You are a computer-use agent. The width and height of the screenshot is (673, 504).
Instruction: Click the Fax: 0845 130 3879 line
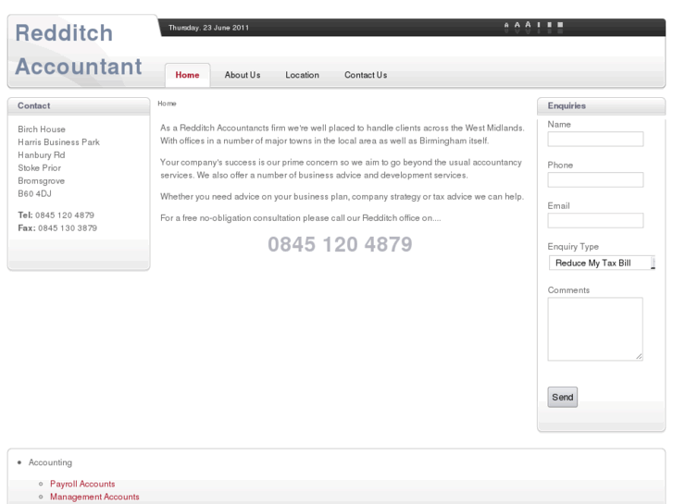coord(57,227)
